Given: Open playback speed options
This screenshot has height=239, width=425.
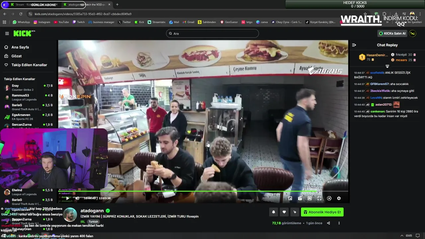Looking at the screenshot, I should [329, 198].
